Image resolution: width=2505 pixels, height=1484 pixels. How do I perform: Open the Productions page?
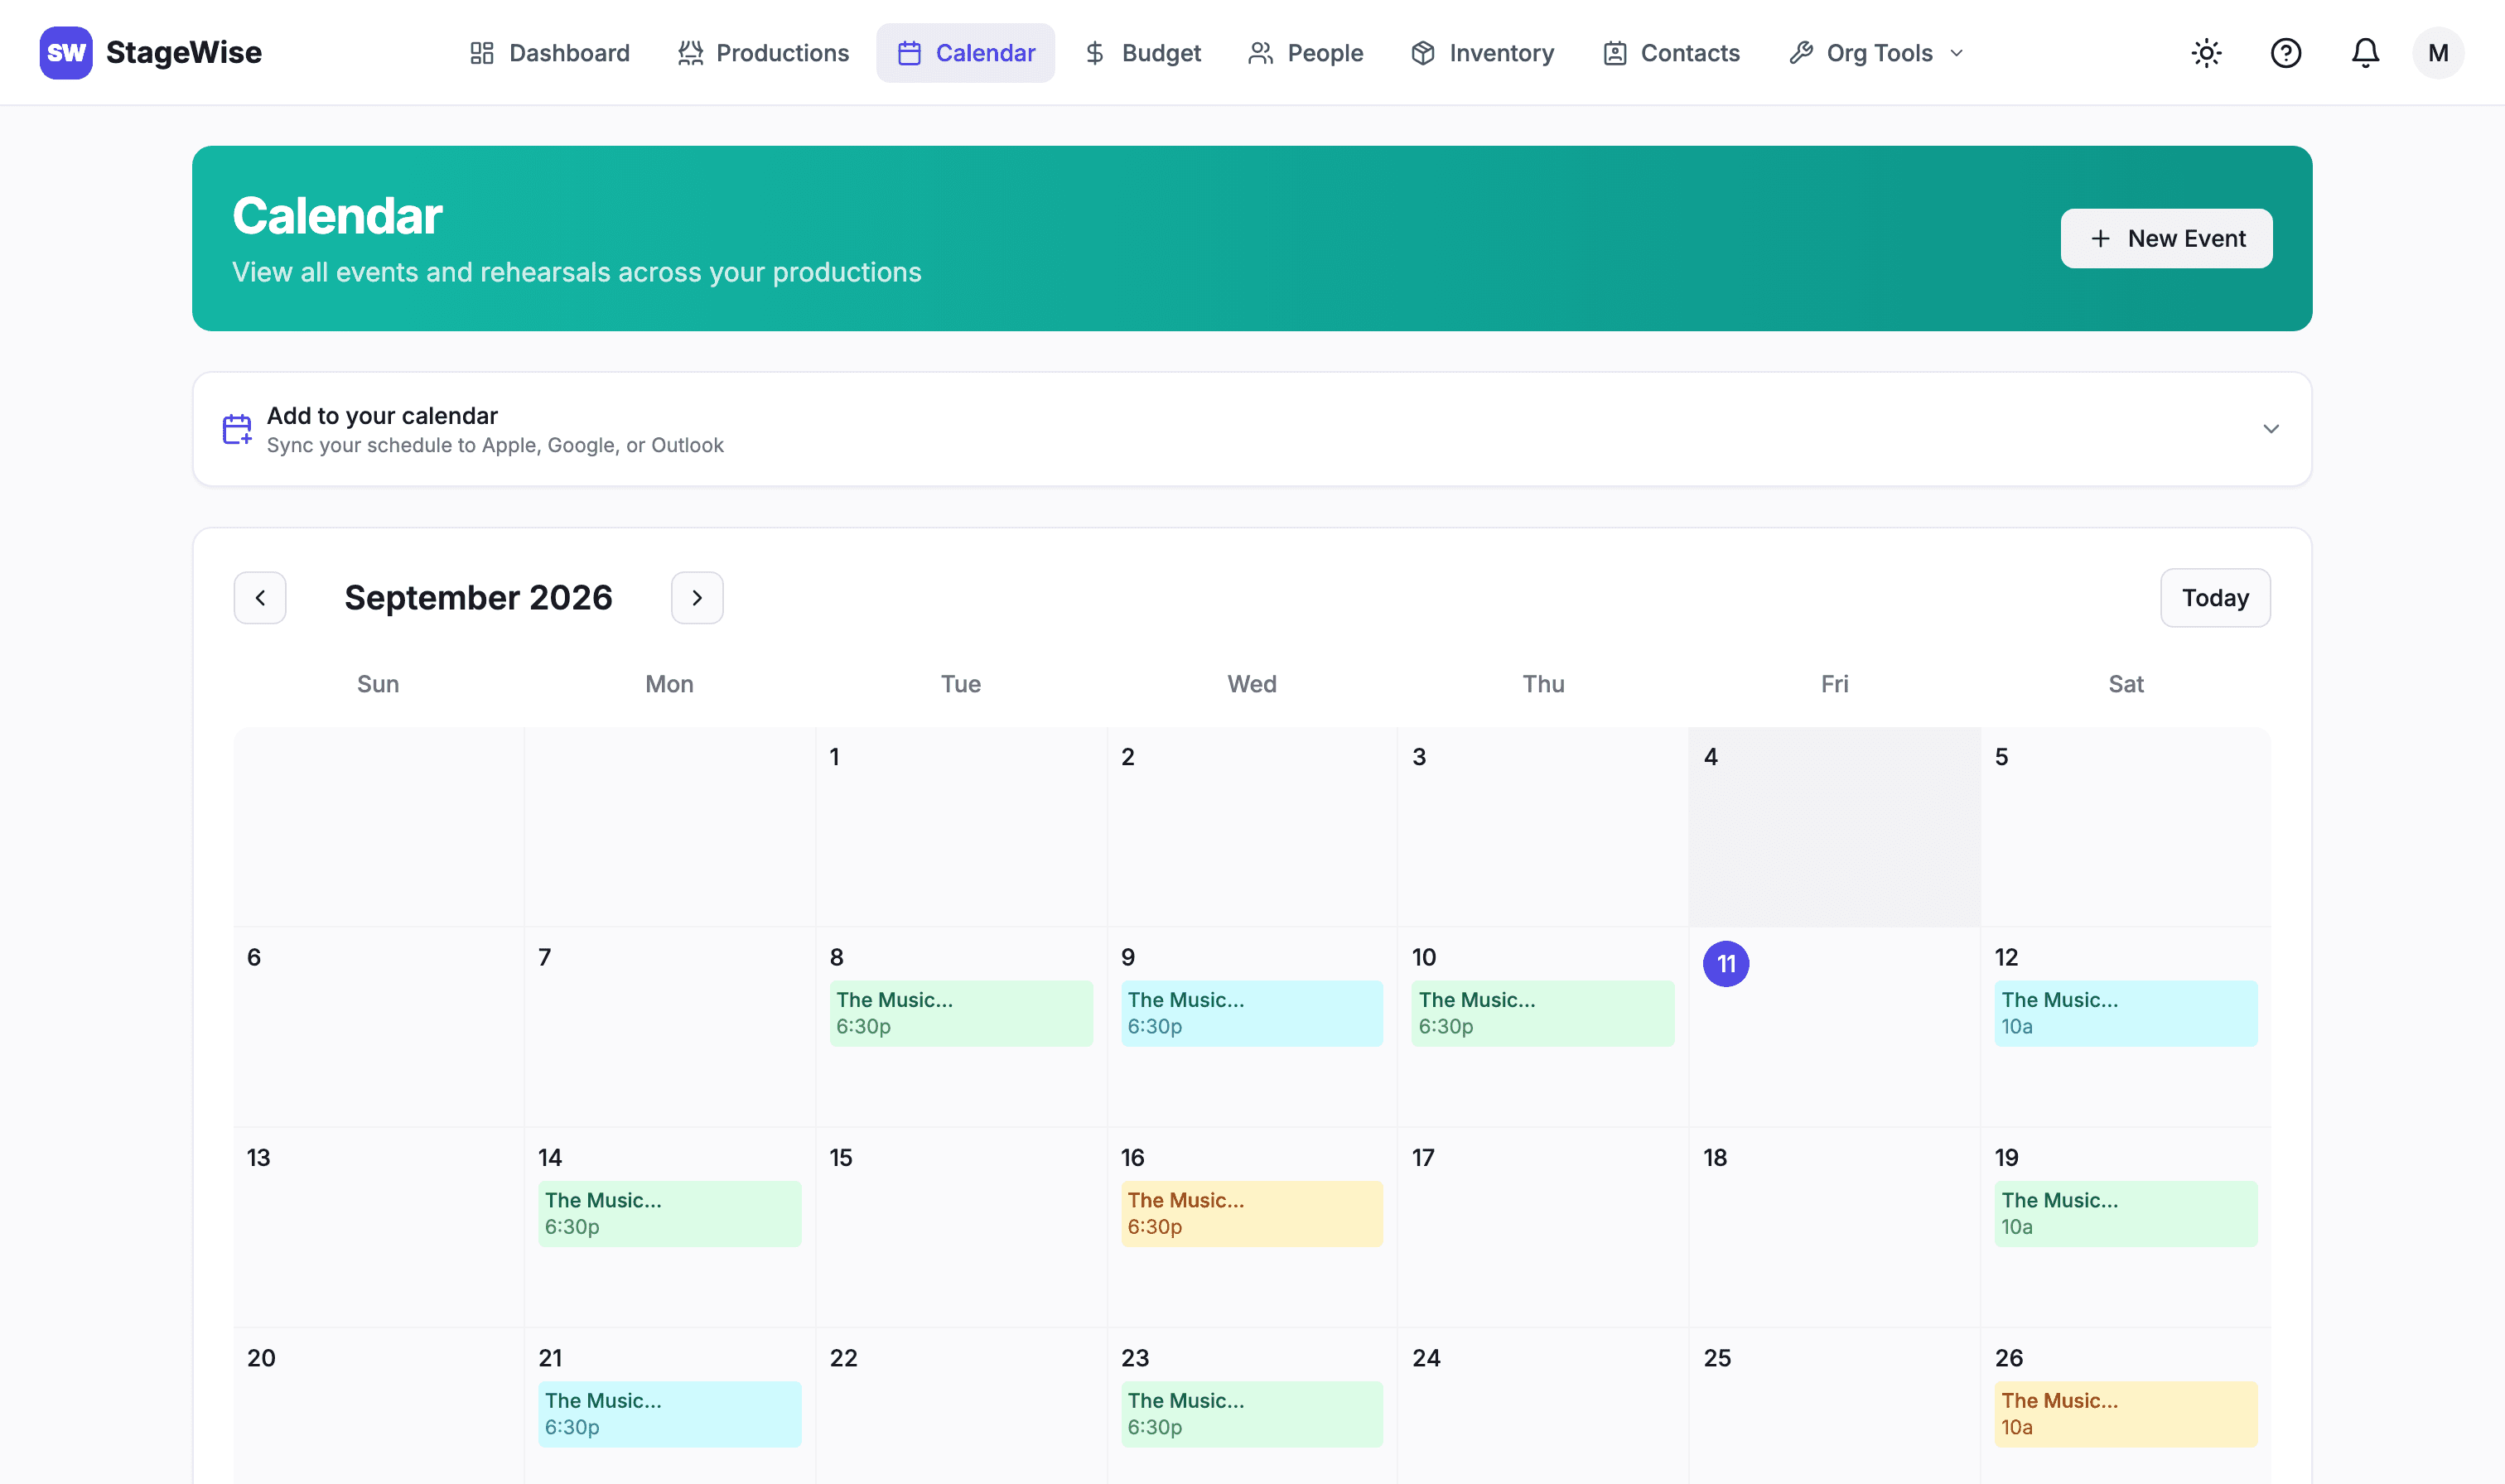point(763,53)
